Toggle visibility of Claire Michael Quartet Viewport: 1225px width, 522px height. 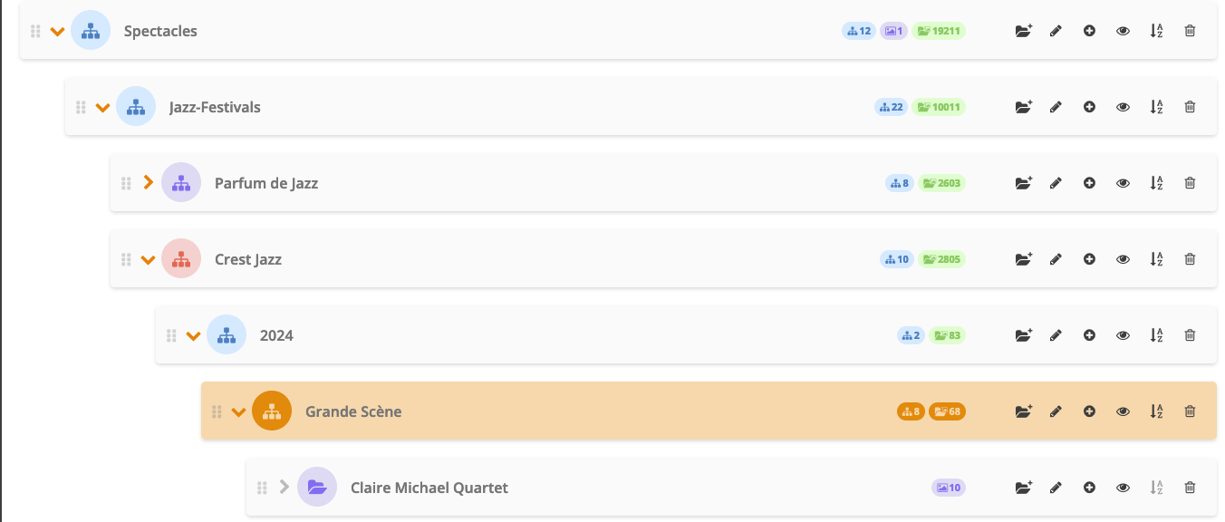click(1123, 488)
